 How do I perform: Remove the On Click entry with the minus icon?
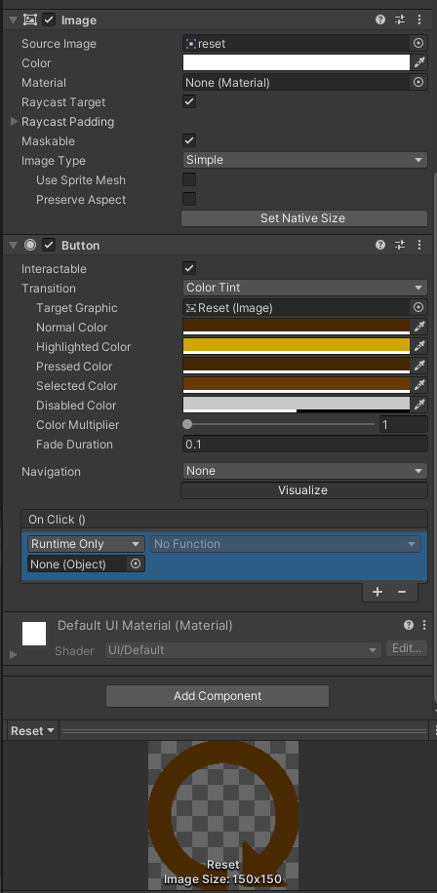click(x=402, y=592)
